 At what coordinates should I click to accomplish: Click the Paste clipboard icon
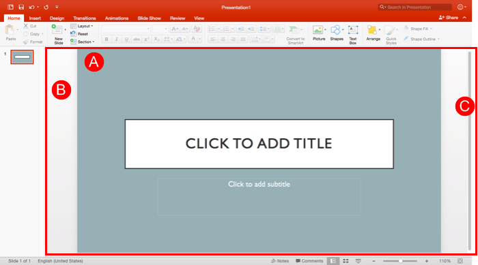click(10, 30)
